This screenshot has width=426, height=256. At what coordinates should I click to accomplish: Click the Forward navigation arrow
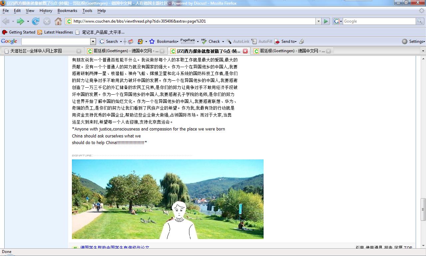click(21, 21)
